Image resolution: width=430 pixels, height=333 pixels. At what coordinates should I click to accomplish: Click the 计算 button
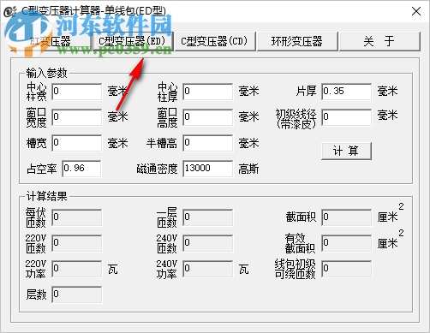pos(346,151)
